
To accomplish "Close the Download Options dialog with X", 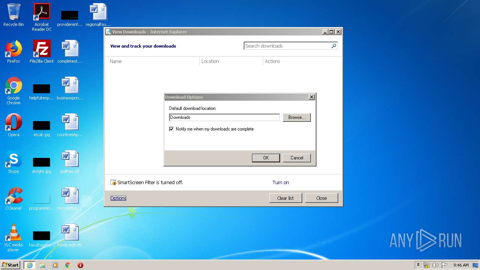I will click(311, 97).
